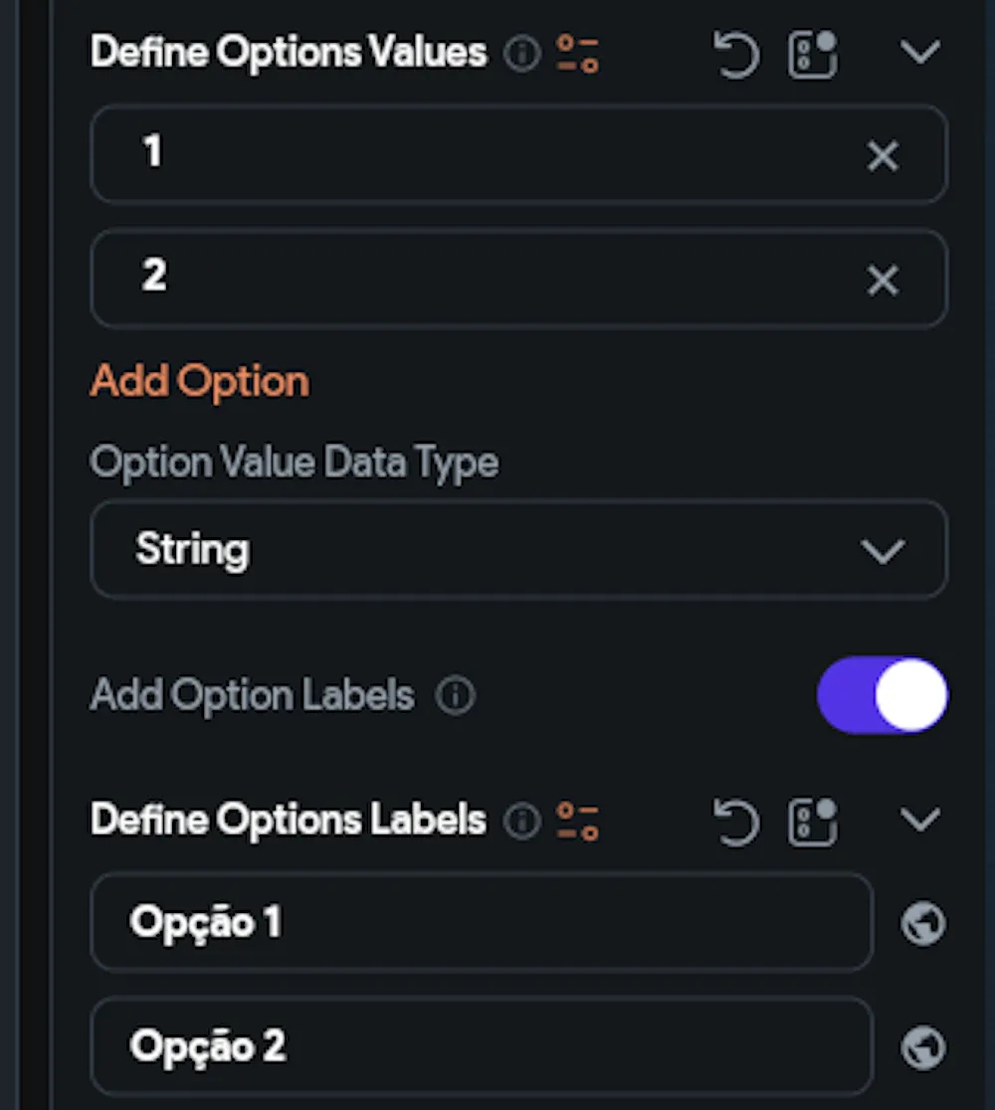The image size is (995, 1110).
Task: Remove option value 2
Action: point(883,279)
